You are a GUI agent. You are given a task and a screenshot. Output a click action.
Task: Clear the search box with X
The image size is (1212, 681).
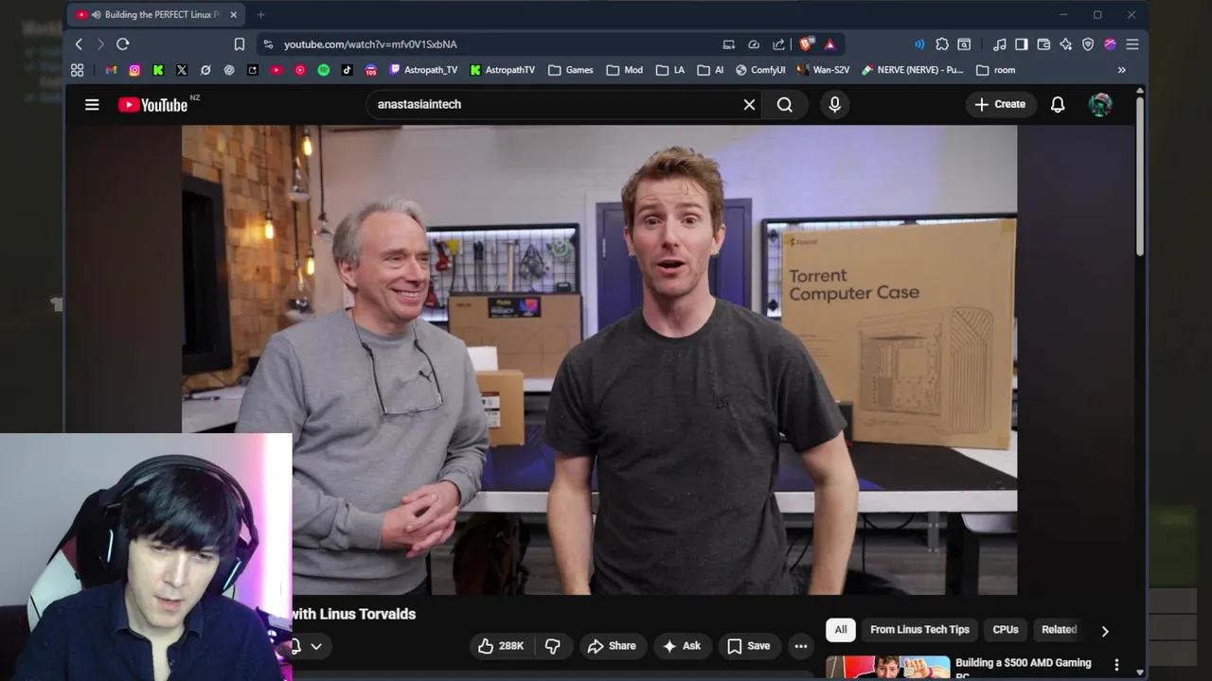[x=749, y=105]
